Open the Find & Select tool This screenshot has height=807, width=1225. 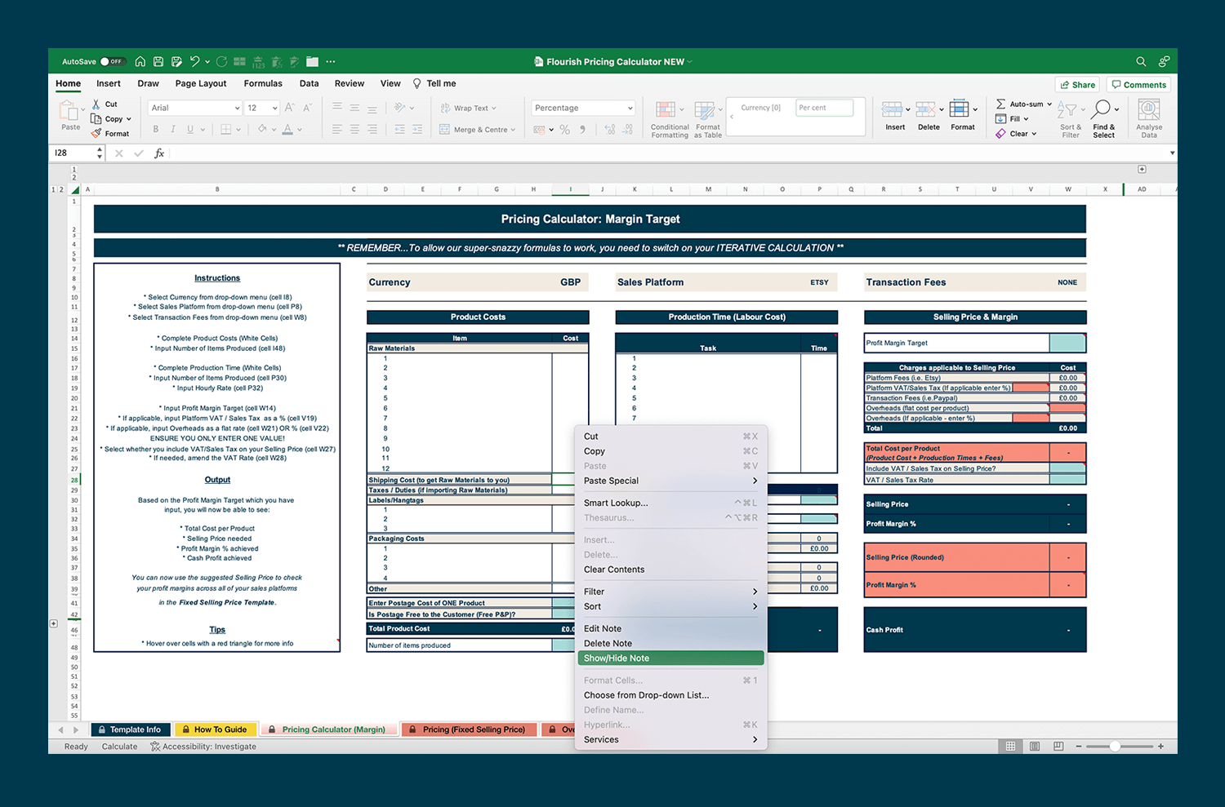tap(1104, 117)
